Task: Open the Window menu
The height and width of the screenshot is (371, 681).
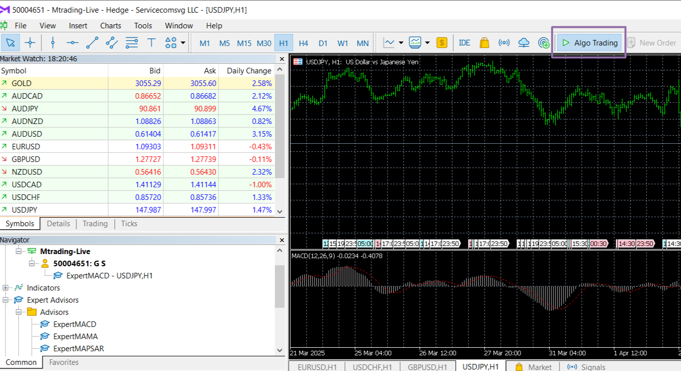Action: pyautogui.click(x=179, y=25)
